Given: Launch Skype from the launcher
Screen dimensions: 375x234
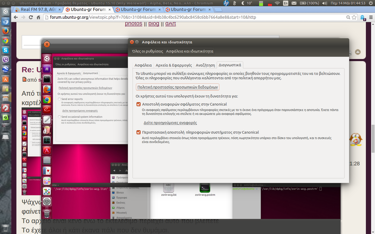Looking at the screenshot, I should pyautogui.click(x=5, y=50).
